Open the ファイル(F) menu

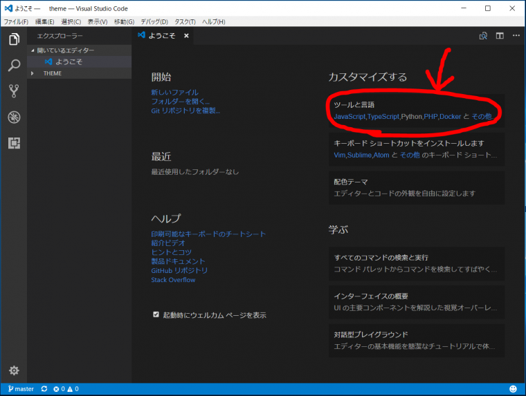16,22
